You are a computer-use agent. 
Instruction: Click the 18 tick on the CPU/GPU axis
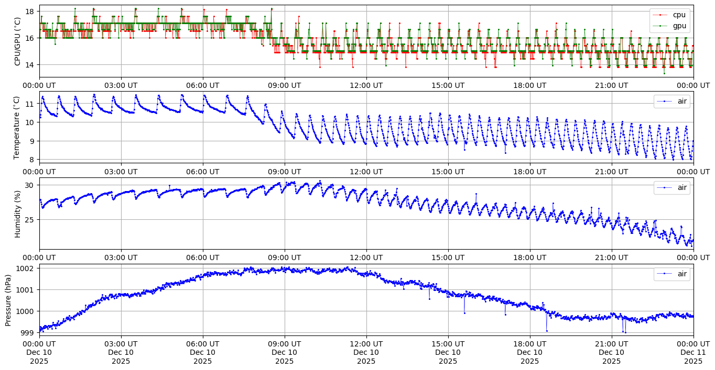29,12
